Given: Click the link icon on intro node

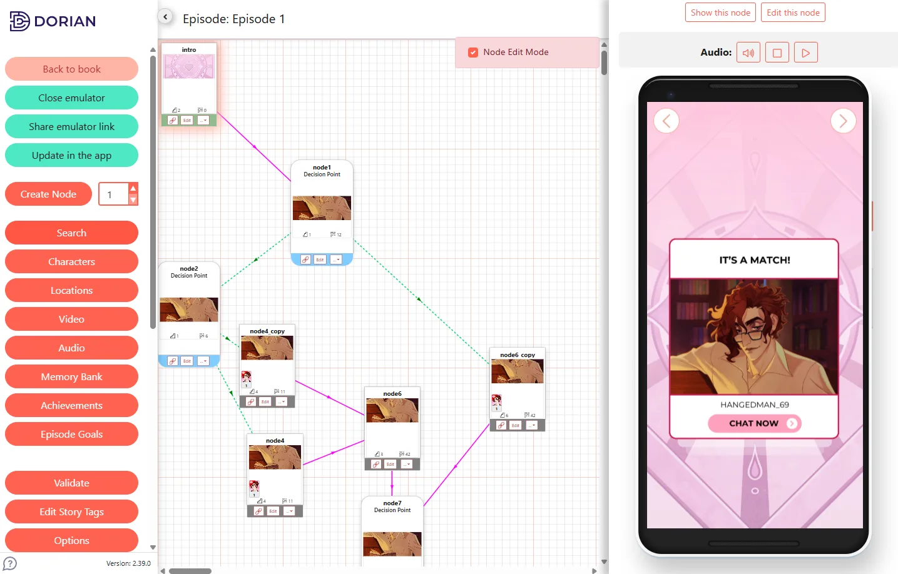Looking at the screenshot, I should tap(173, 120).
